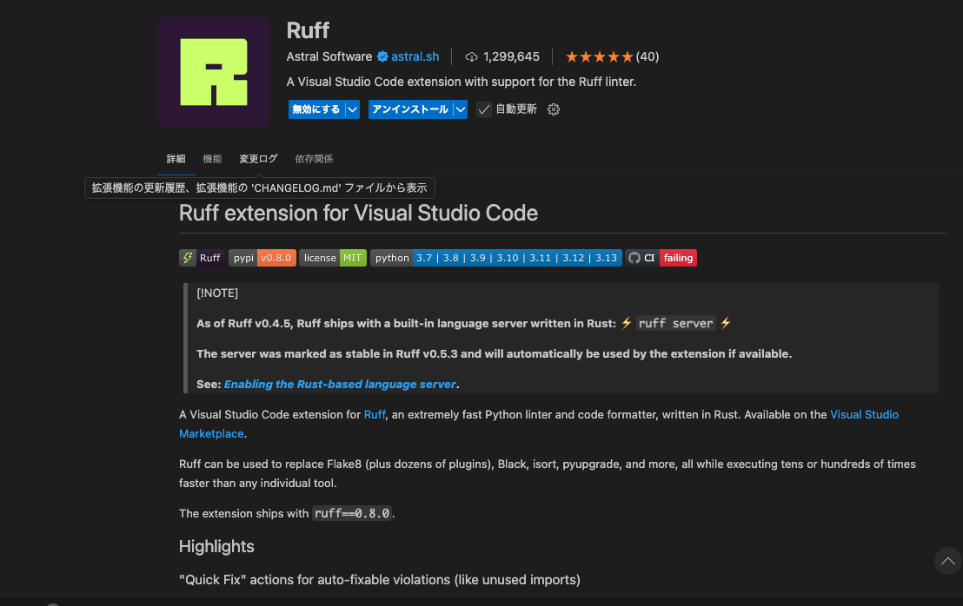Image resolution: width=963 pixels, height=606 pixels.
Task: Open the astral.sh publisher link
Action: pos(415,56)
